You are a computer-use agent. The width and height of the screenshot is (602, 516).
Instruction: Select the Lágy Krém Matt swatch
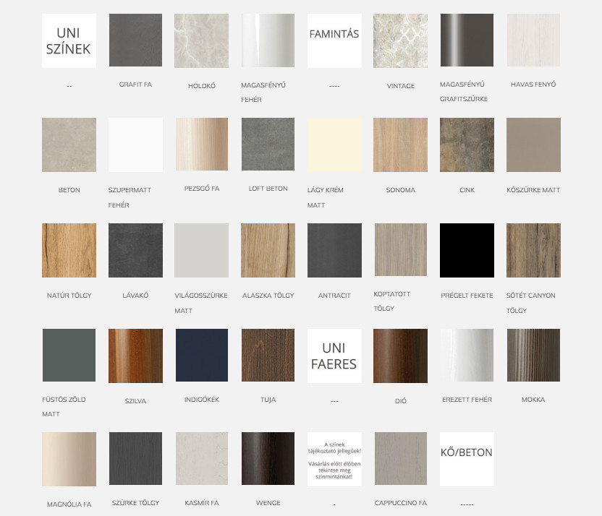[x=334, y=145]
